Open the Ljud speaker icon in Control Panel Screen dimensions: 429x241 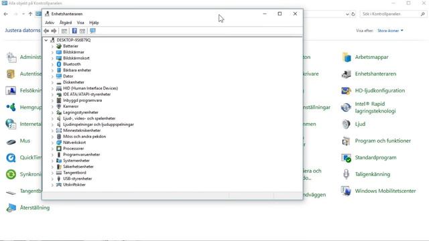347,124
